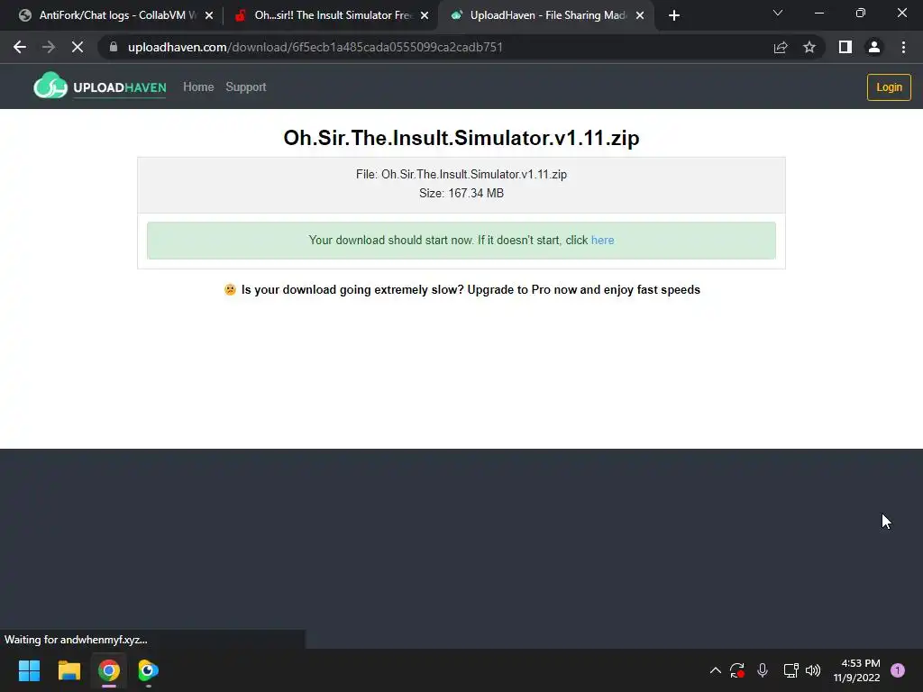Screen dimensions: 923x692
Task: Open tab search chevron
Action: (x=778, y=13)
